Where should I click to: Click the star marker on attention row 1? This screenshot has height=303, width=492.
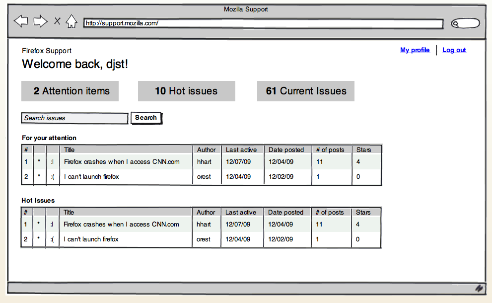(x=39, y=161)
